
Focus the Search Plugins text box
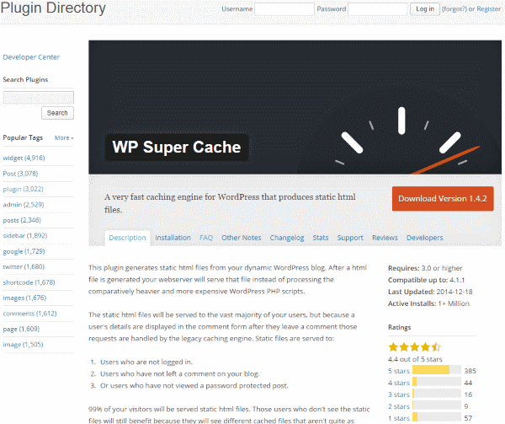click(39, 98)
